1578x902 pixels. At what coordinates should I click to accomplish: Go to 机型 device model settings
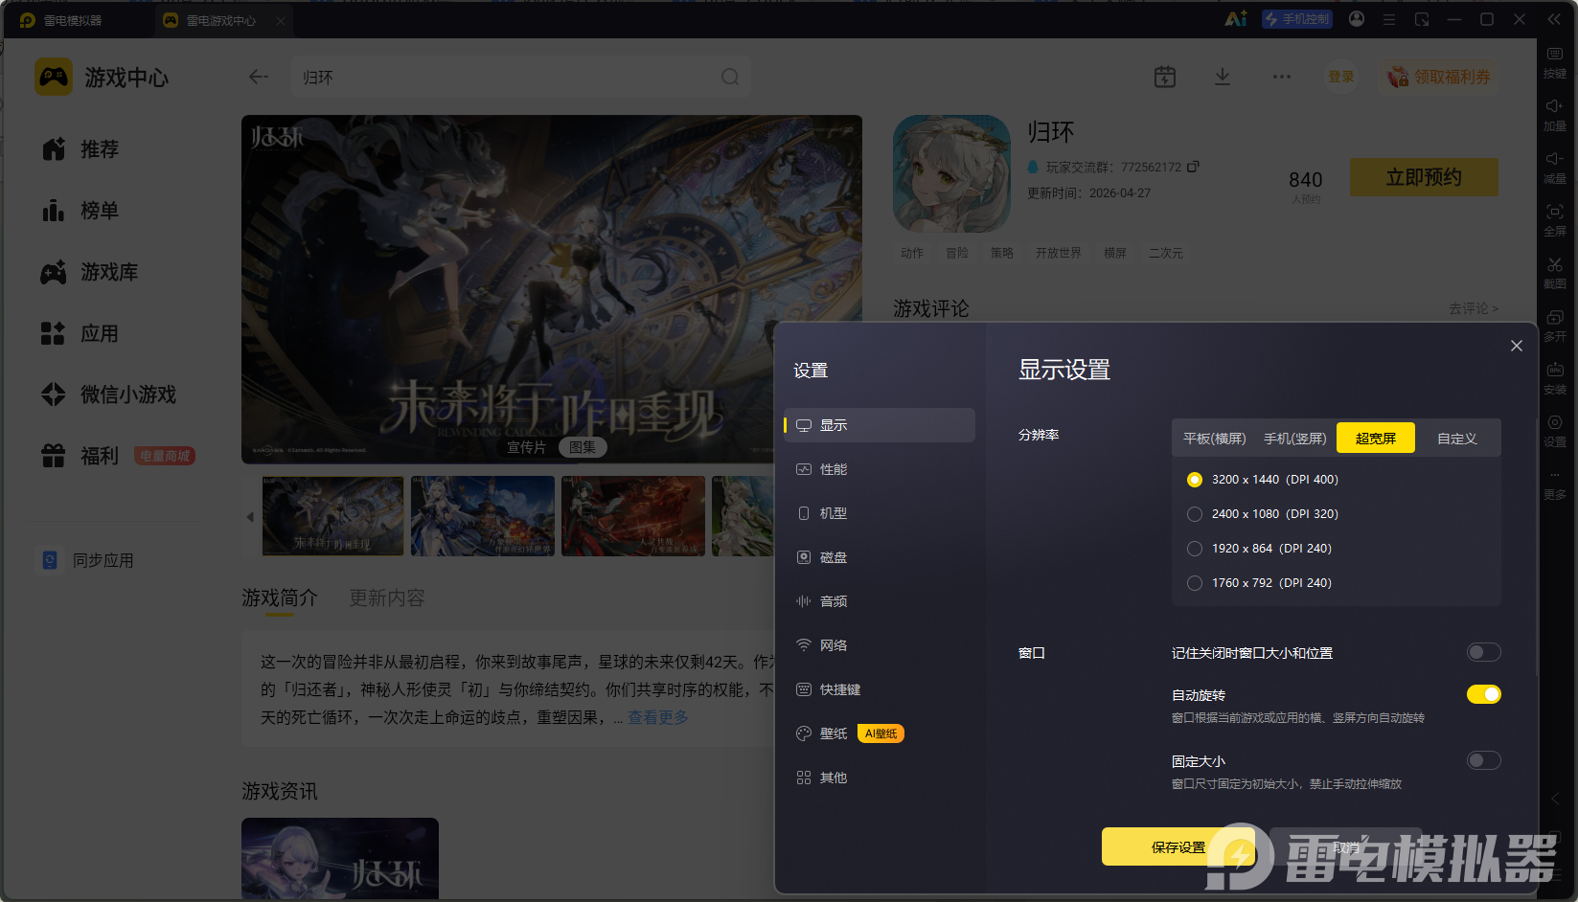880,513
